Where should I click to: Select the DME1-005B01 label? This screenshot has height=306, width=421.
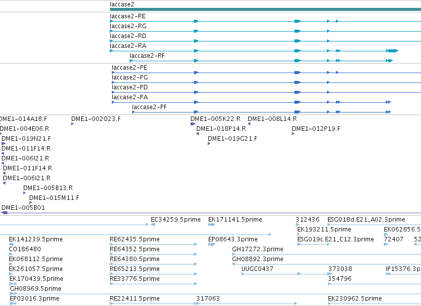[x=23, y=208]
